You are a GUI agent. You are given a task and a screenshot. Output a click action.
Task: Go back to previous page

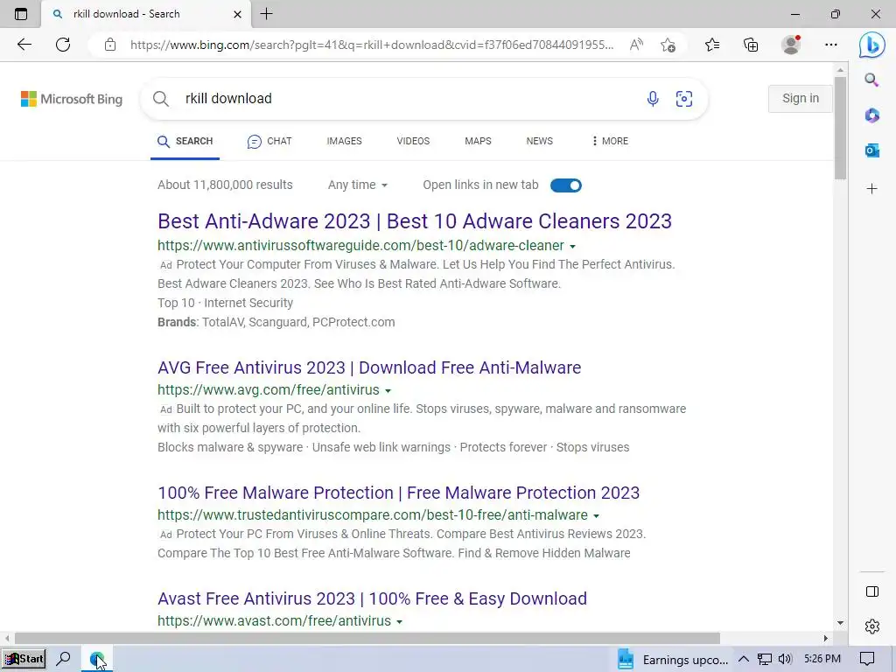(24, 45)
